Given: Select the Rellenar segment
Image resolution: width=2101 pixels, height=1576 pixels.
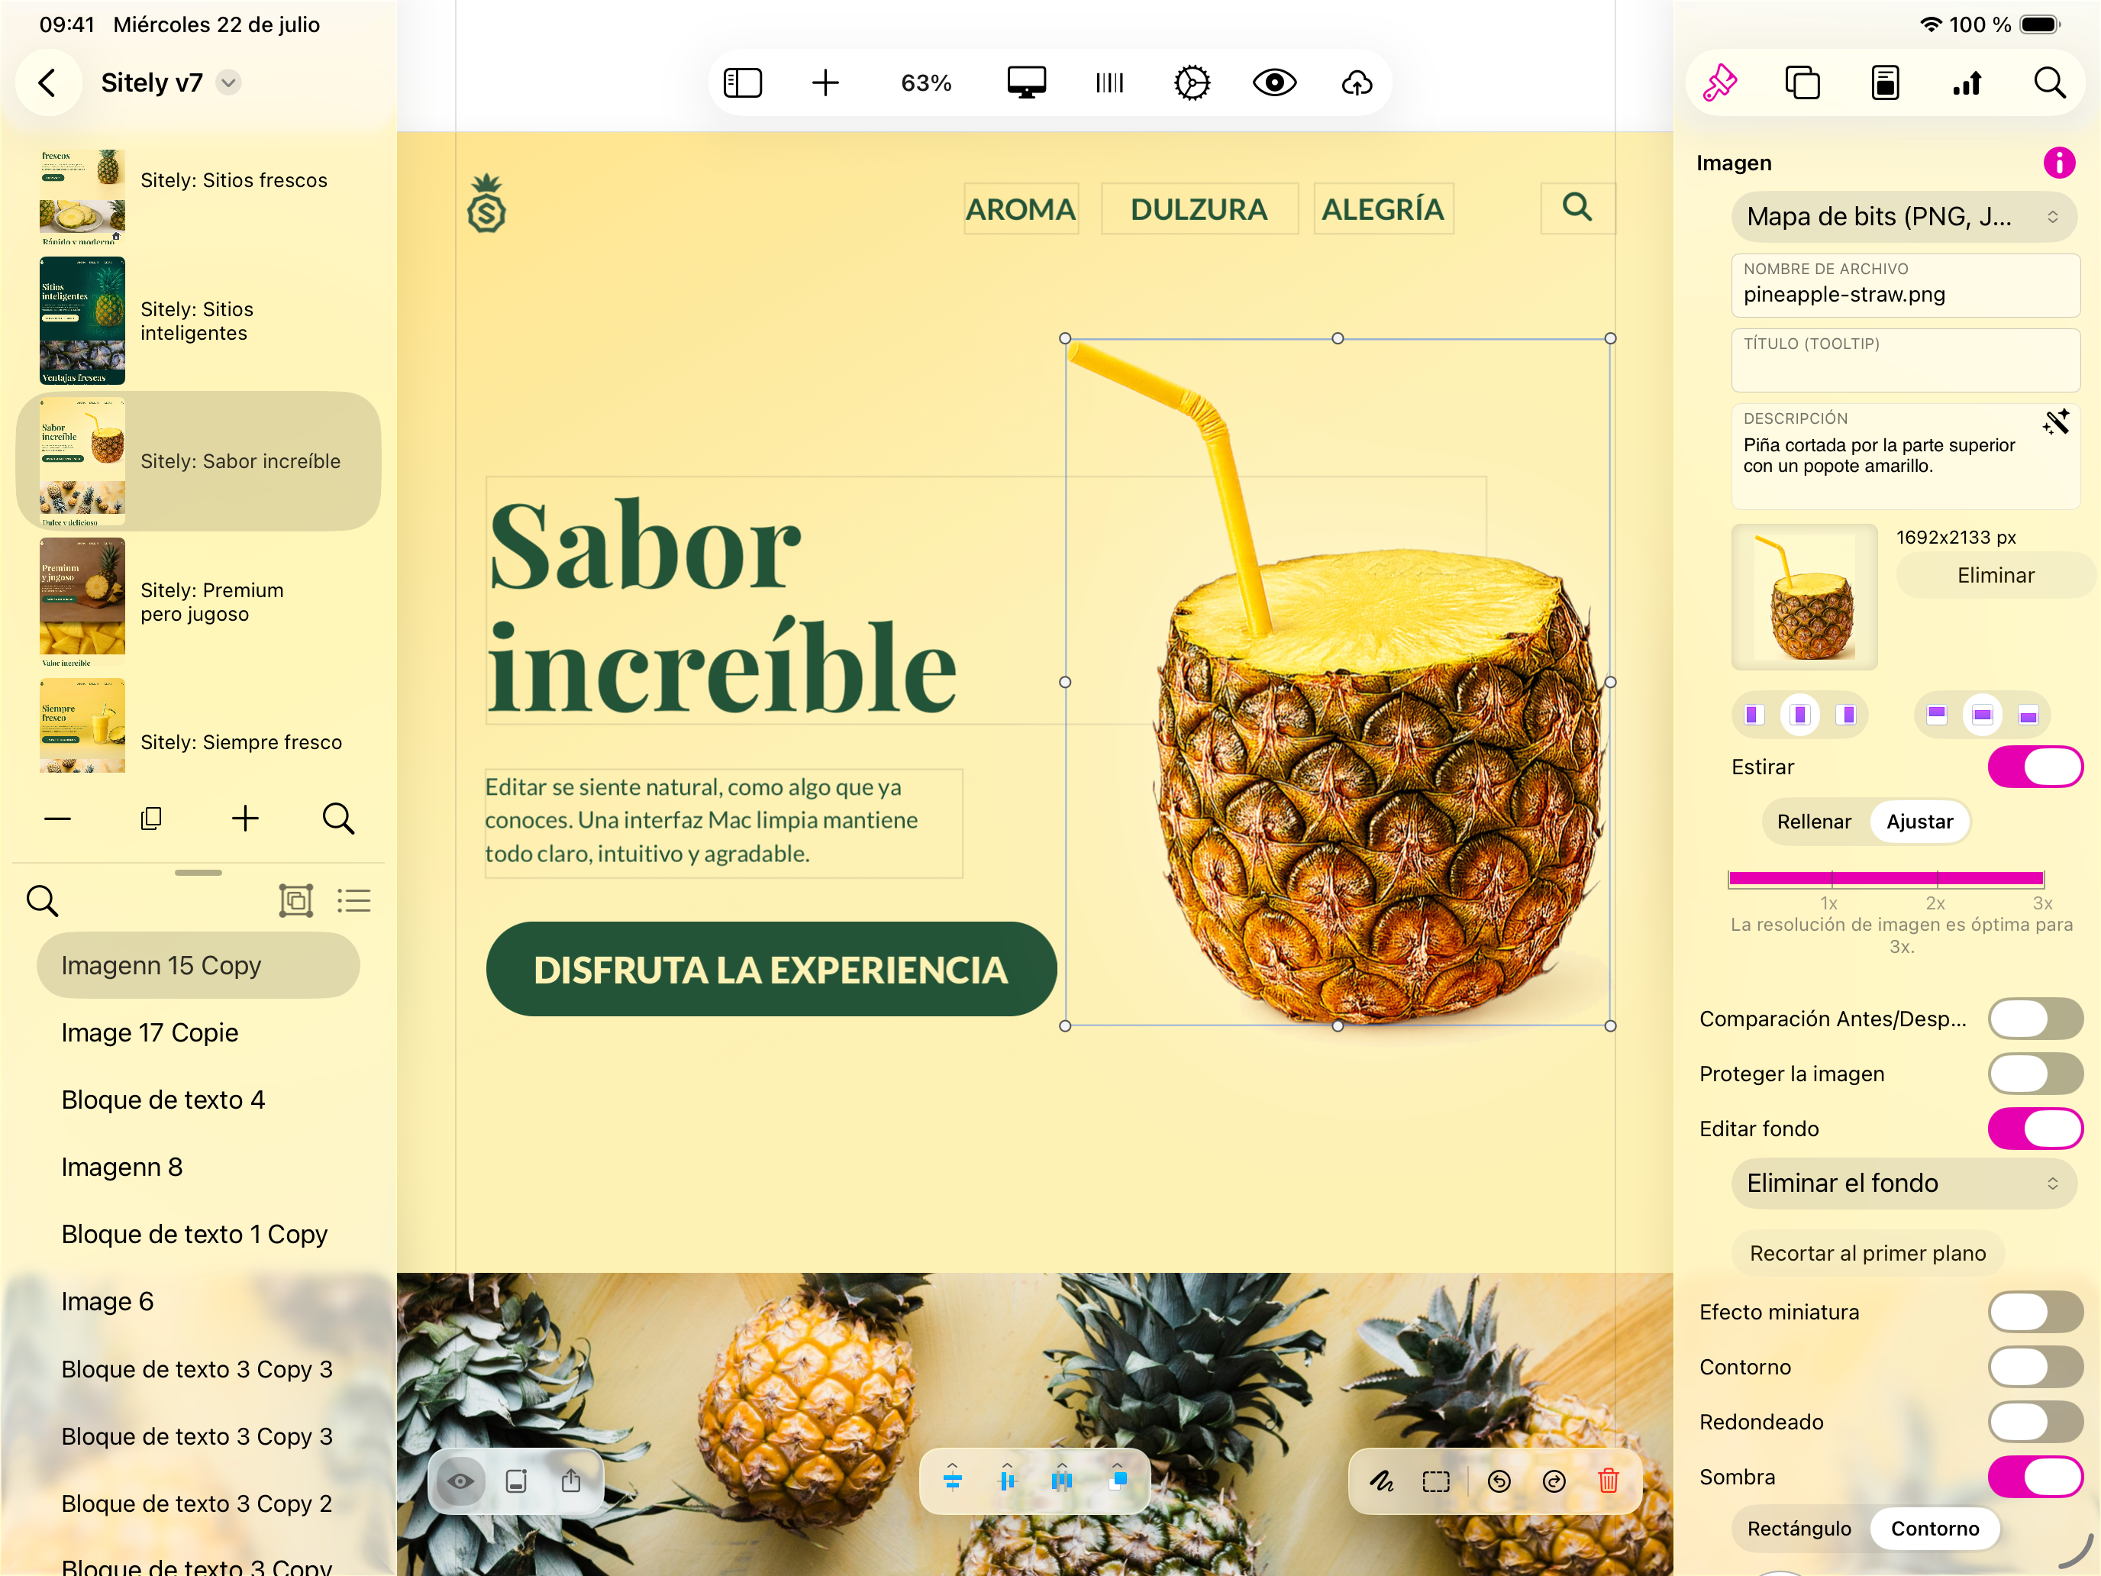Looking at the screenshot, I should 1813,821.
